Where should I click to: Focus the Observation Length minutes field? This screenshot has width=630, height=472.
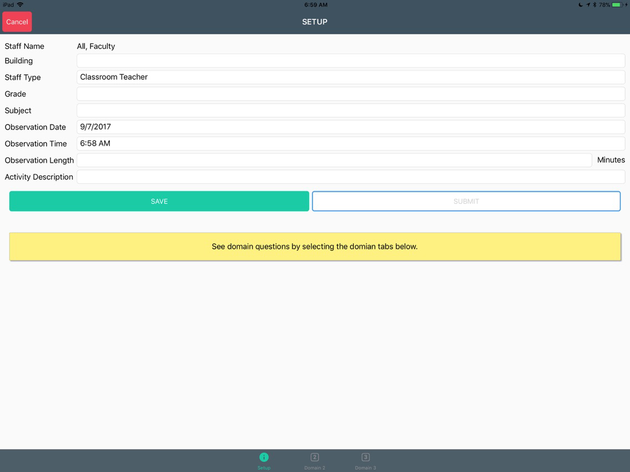coord(334,160)
